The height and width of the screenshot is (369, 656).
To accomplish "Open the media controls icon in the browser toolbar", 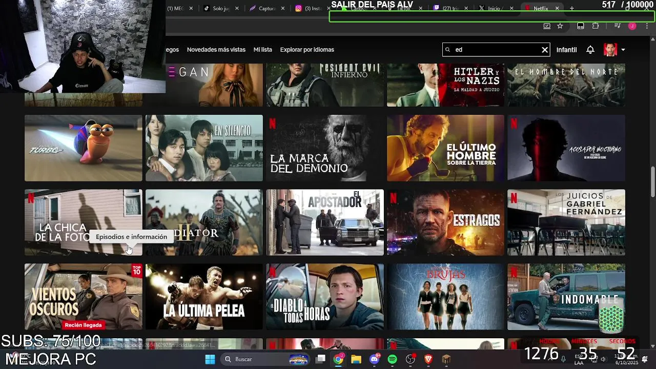I will (618, 26).
